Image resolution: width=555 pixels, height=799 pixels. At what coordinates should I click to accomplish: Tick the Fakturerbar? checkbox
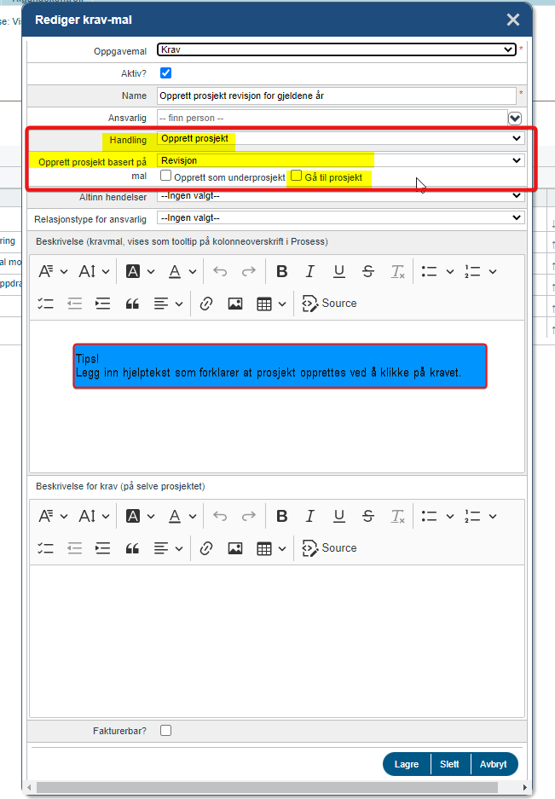(x=166, y=730)
